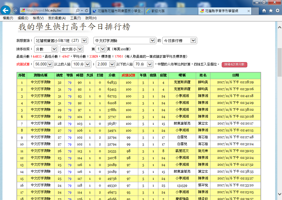
Task: Close the 花蓮縣字音字形學習網 tab
Action: tap(248, 11)
